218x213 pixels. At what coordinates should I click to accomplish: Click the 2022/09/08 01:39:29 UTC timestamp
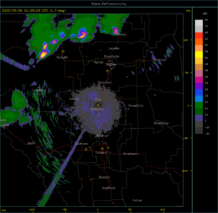click(25, 11)
